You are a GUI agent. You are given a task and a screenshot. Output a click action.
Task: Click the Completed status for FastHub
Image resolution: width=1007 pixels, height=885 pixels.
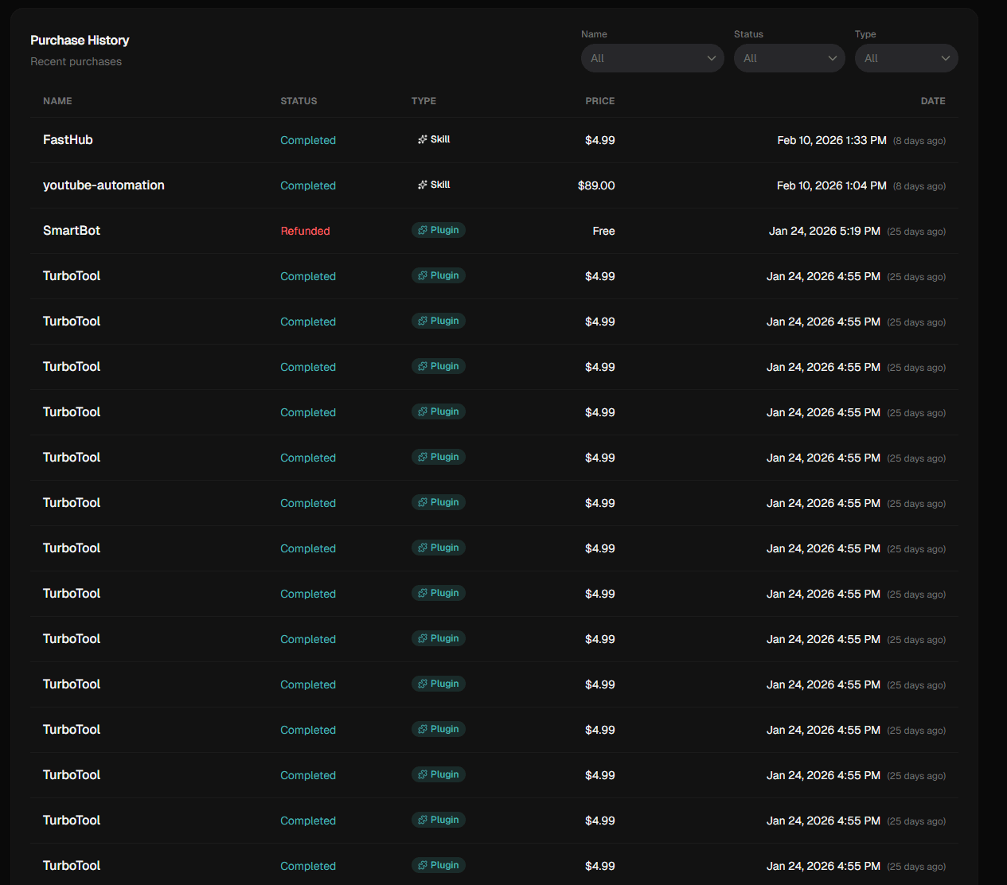coord(308,140)
